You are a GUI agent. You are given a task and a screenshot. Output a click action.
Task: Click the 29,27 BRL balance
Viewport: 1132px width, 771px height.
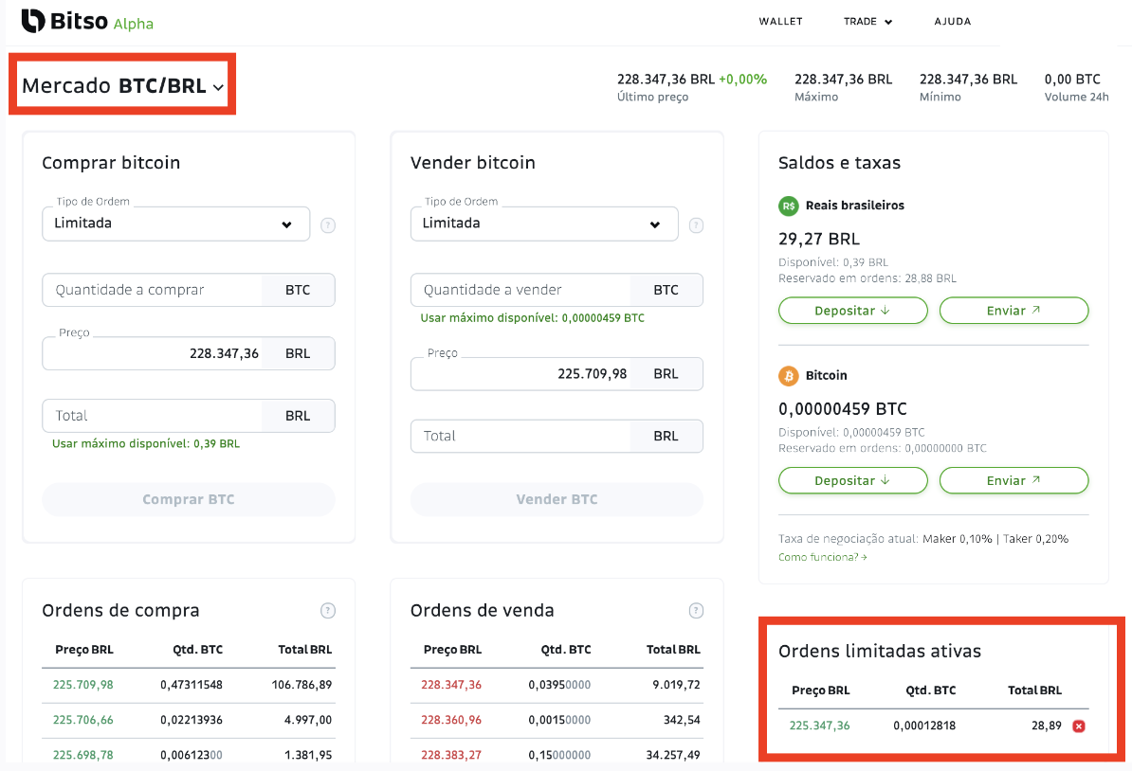coord(819,240)
